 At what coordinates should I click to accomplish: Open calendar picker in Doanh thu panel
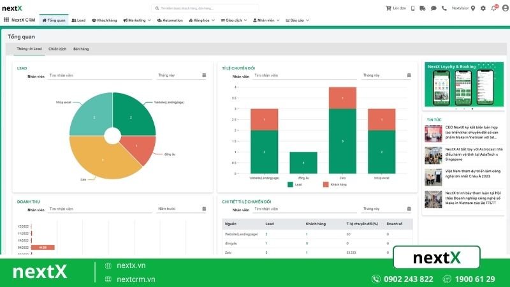pyautogui.click(x=204, y=209)
